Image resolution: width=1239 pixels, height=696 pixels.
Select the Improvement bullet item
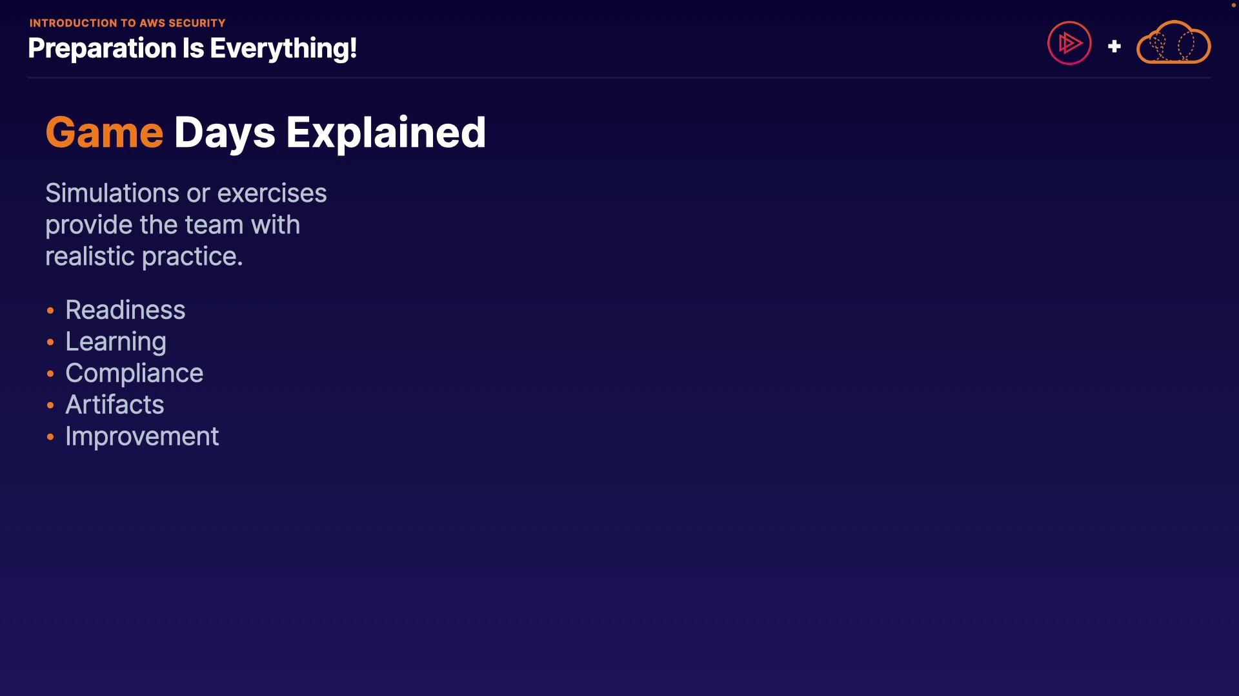[142, 436]
